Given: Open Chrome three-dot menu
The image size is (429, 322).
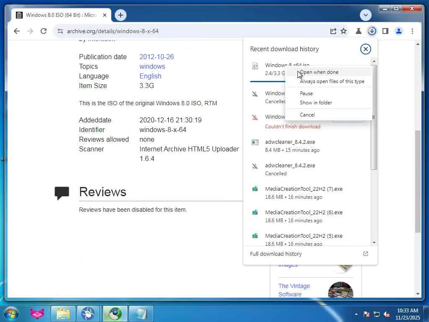Looking at the screenshot, I should pos(412,31).
